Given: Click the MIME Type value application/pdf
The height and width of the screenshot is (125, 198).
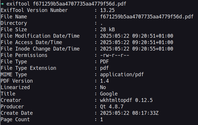Looking at the screenshot, I should click(122, 74).
